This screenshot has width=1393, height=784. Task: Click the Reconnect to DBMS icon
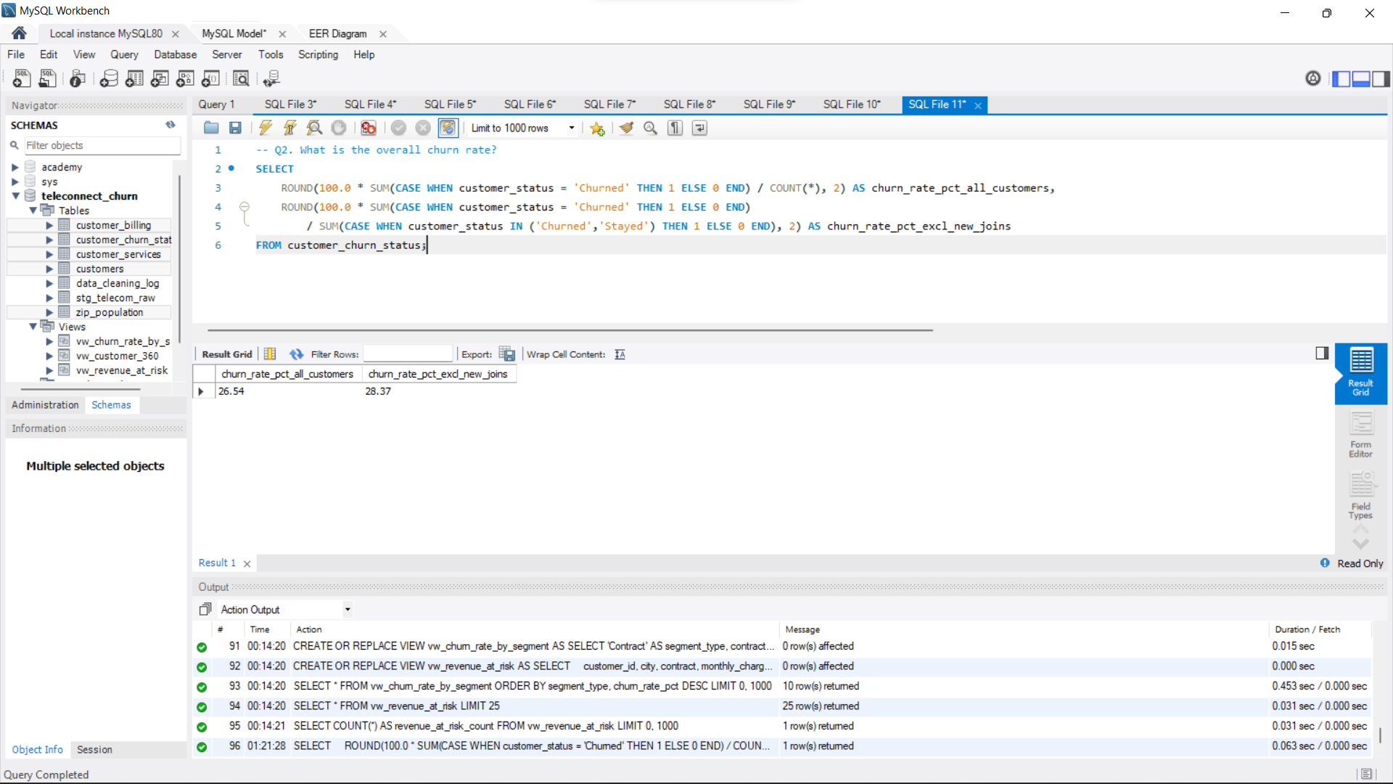(271, 78)
